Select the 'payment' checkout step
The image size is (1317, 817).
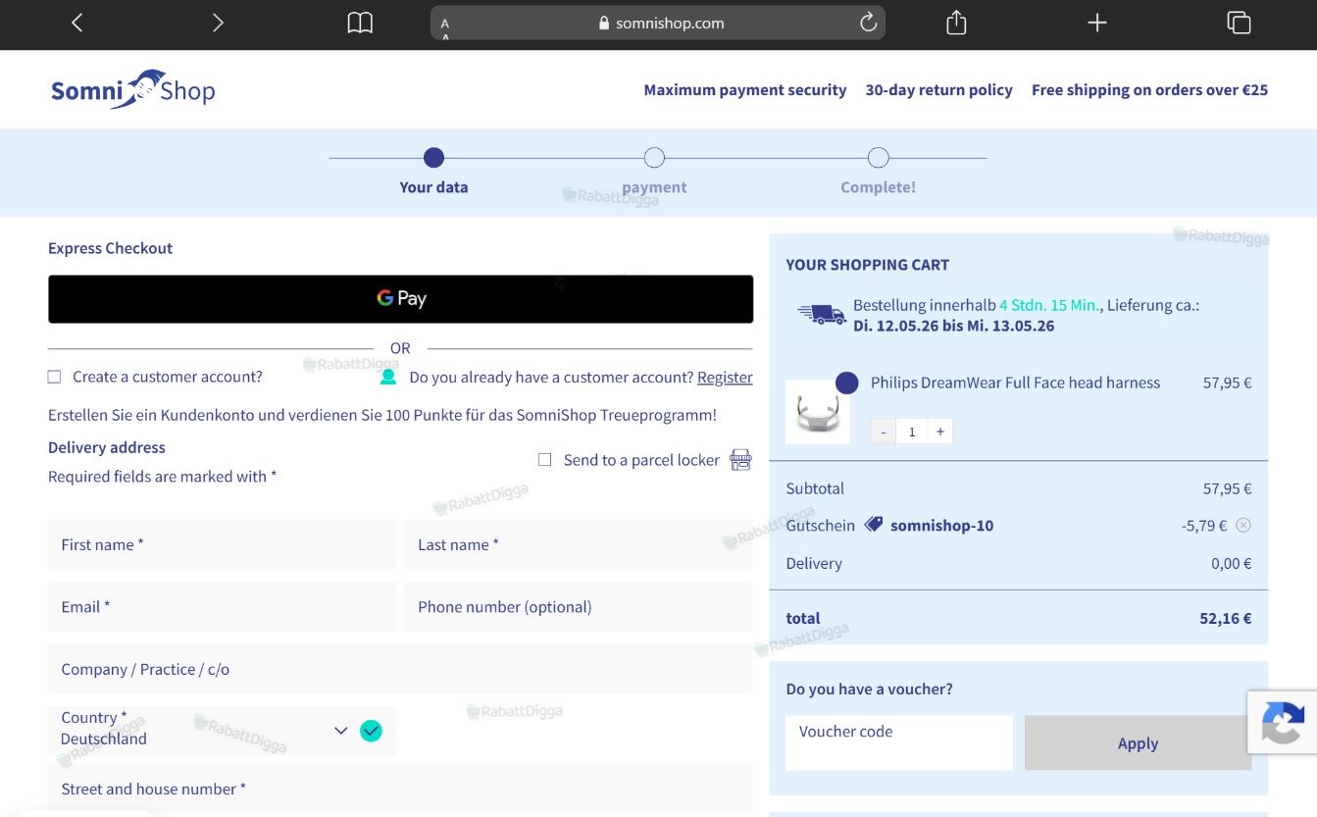click(x=654, y=171)
